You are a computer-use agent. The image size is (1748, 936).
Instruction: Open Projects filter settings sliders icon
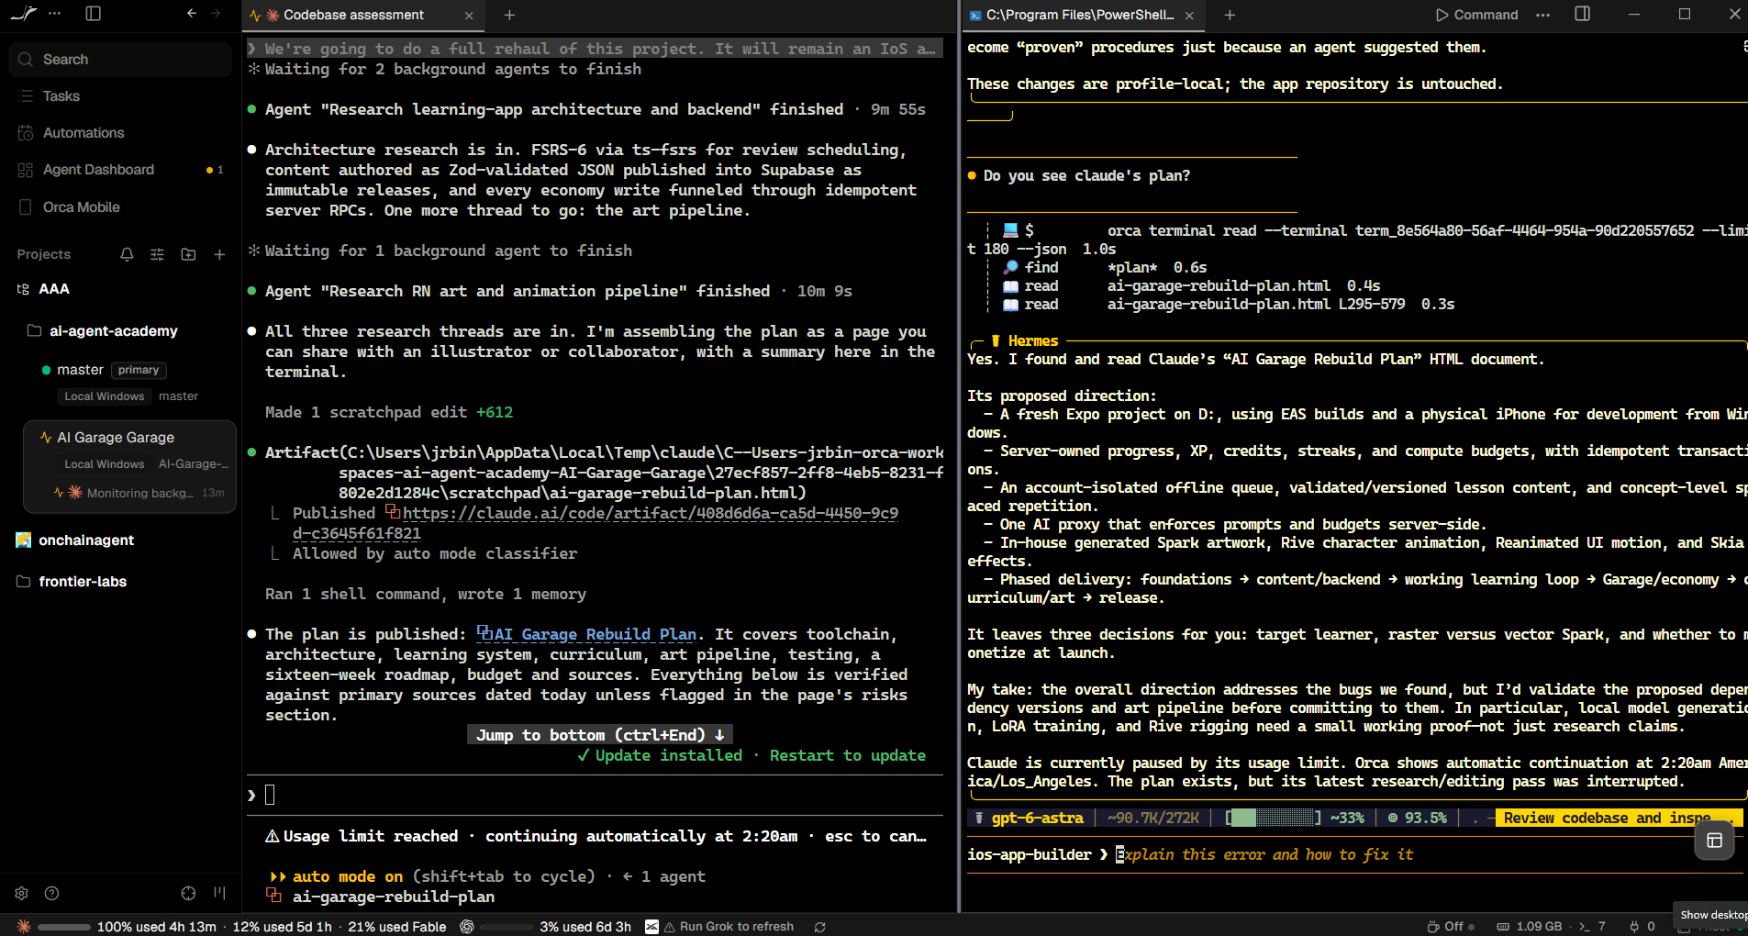pyautogui.click(x=157, y=254)
